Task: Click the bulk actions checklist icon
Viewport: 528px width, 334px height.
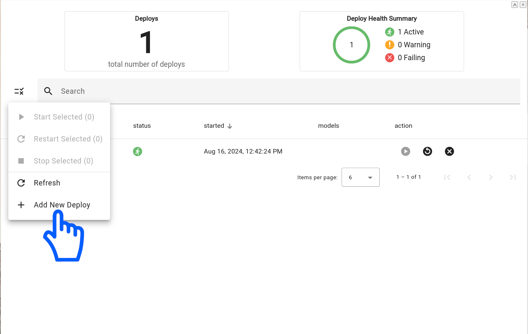Action: click(x=19, y=91)
